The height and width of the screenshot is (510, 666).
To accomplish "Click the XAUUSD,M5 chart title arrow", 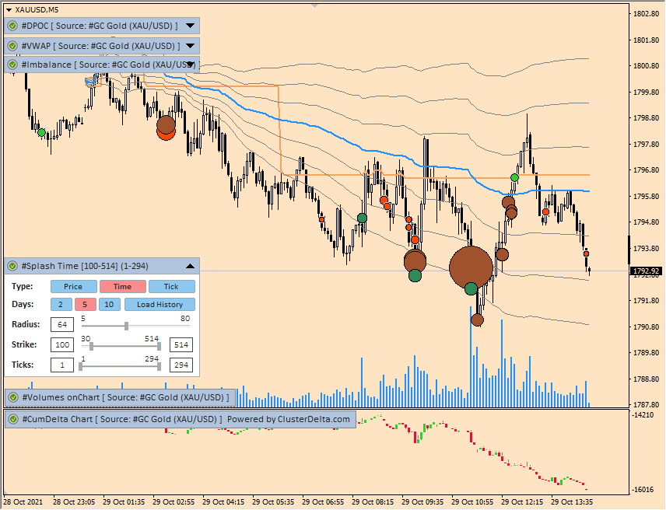I will point(9,9).
